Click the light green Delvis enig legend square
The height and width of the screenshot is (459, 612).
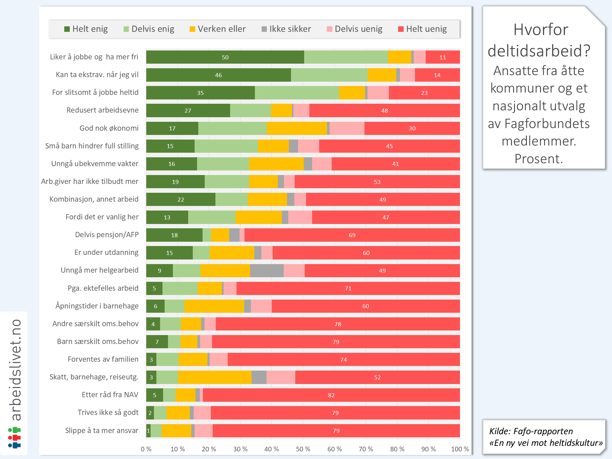coord(126,29)
